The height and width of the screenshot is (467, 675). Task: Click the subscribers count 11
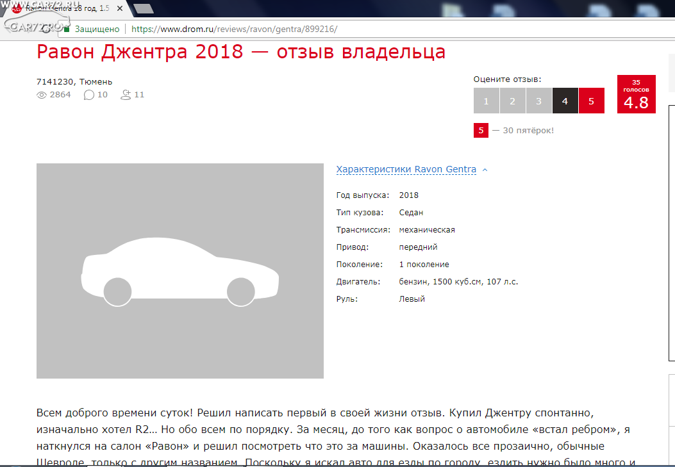point(139,95)
